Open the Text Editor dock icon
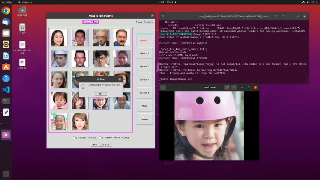 (x=6, y=112)
